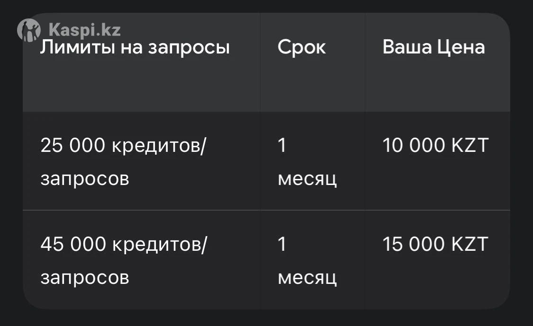Screen dimensions: 533x326
Task: Click "запросов" under 25 000 кредитов
Action: (85, 179)
